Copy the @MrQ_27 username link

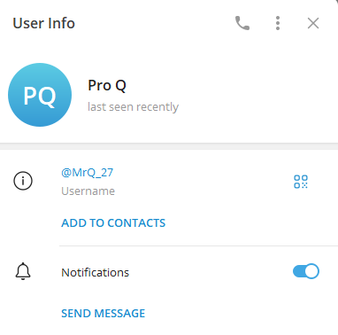point(87,173)
